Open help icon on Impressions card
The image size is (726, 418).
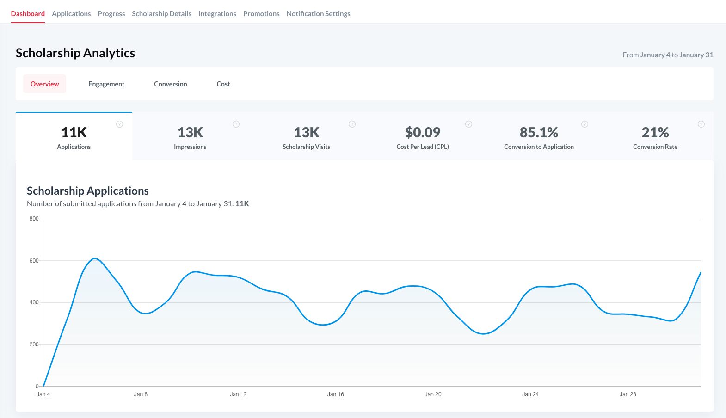[x=236, y=124]
